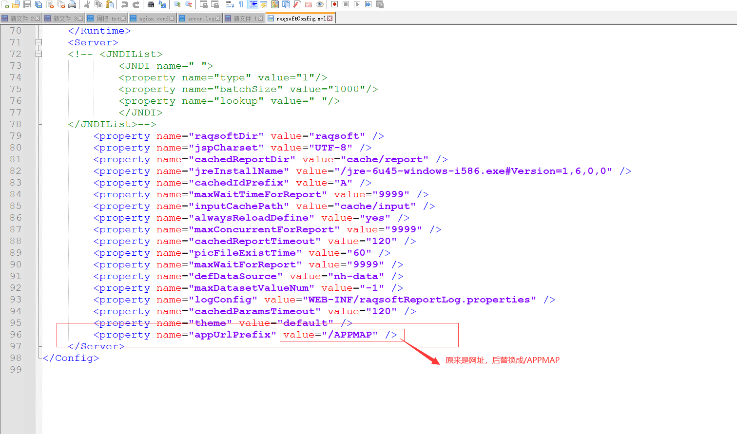737x434 pixels.
Task: Select the raqsoftConfig.xml tab
Action: pos(300,18)
